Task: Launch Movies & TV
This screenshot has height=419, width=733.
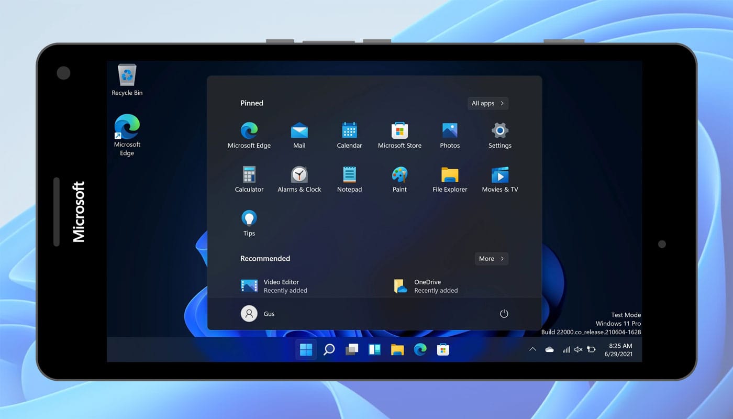Action: [500, 179]
